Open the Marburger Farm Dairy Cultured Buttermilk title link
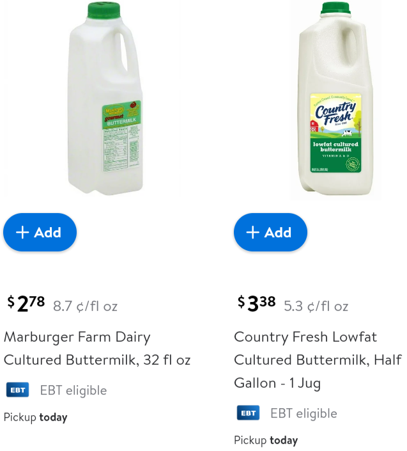This screenshot has width=407, height=451. click(x=97, y=348)
